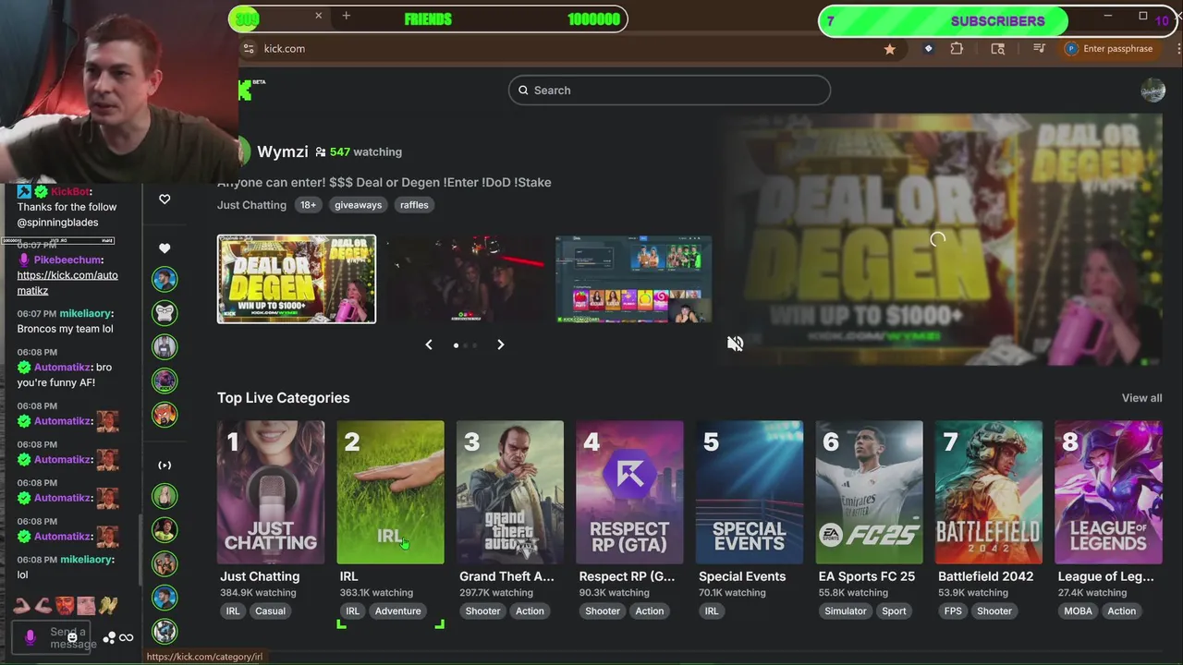The height and width of the screenshot is (665, 1183).
Task: Unmute the featured stream preview
Action: click(x=735, y=344)
